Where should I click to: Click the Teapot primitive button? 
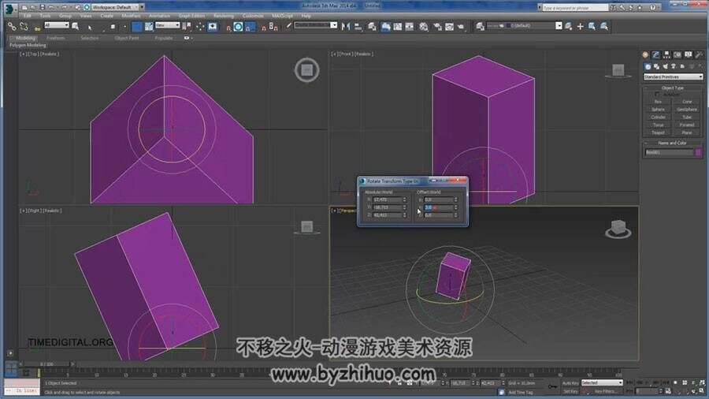658,132
